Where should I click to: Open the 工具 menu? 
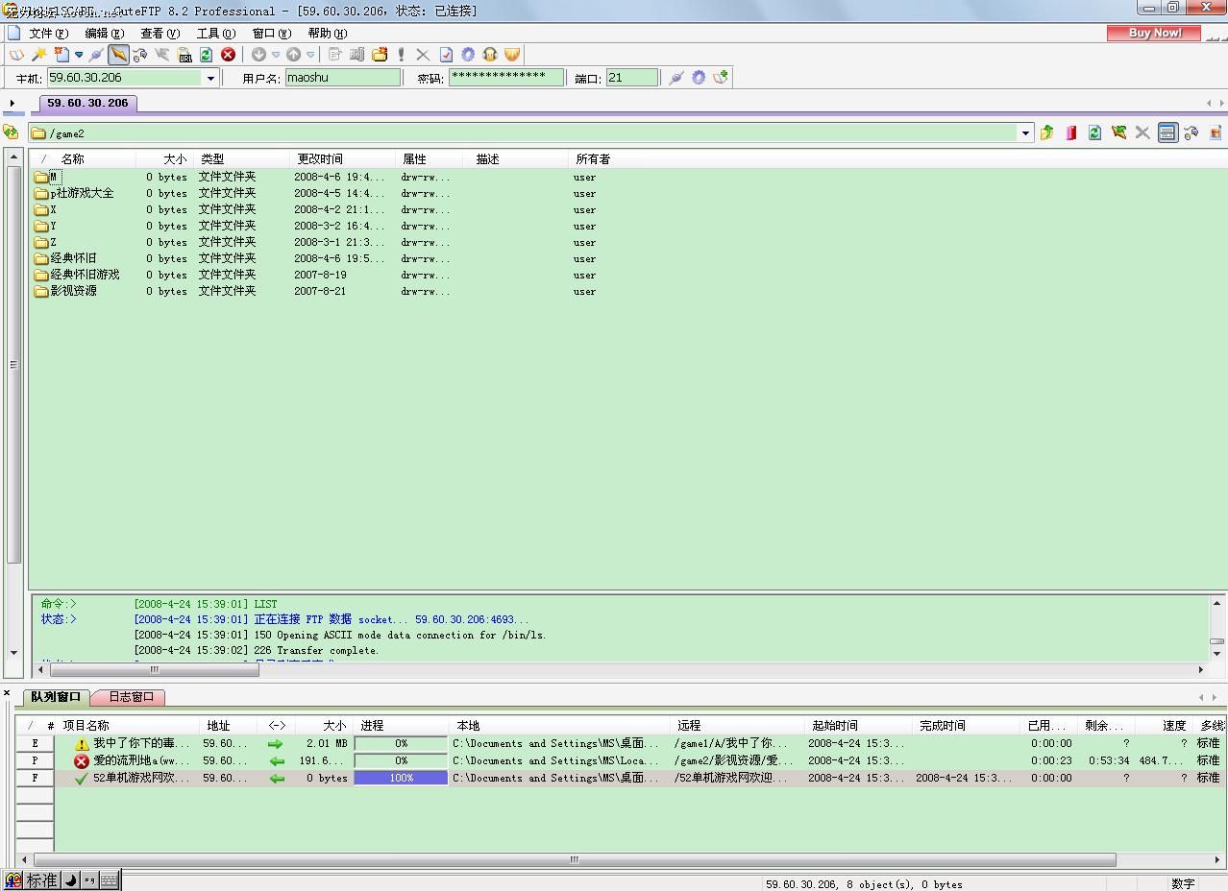(x=215, y=33)
